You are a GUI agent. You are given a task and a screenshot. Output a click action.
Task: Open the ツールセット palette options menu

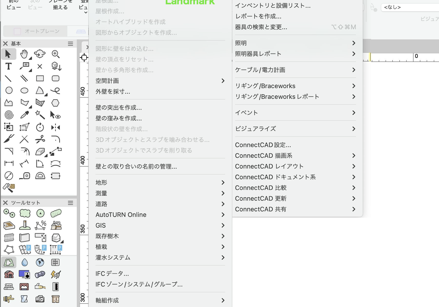point(70,203)
